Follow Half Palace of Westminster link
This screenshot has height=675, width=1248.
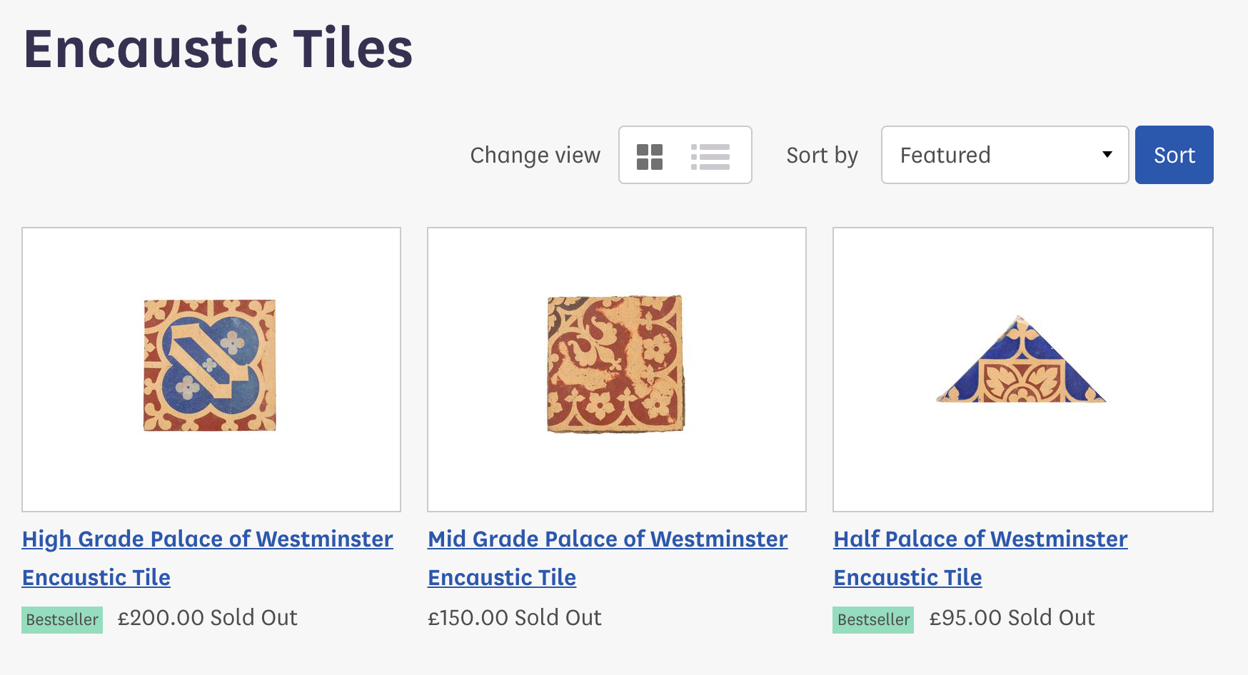(x=980, y=539)
